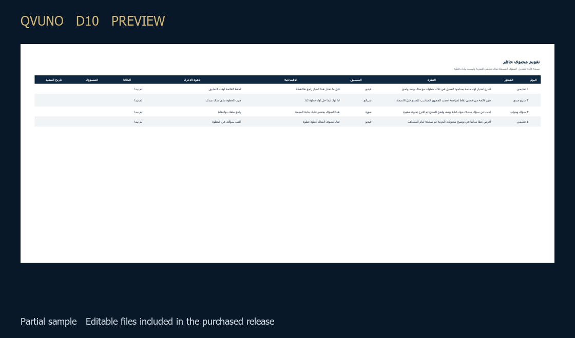
Task: Select the 'الافتتاحية' column header
Action: click(291, 80)
